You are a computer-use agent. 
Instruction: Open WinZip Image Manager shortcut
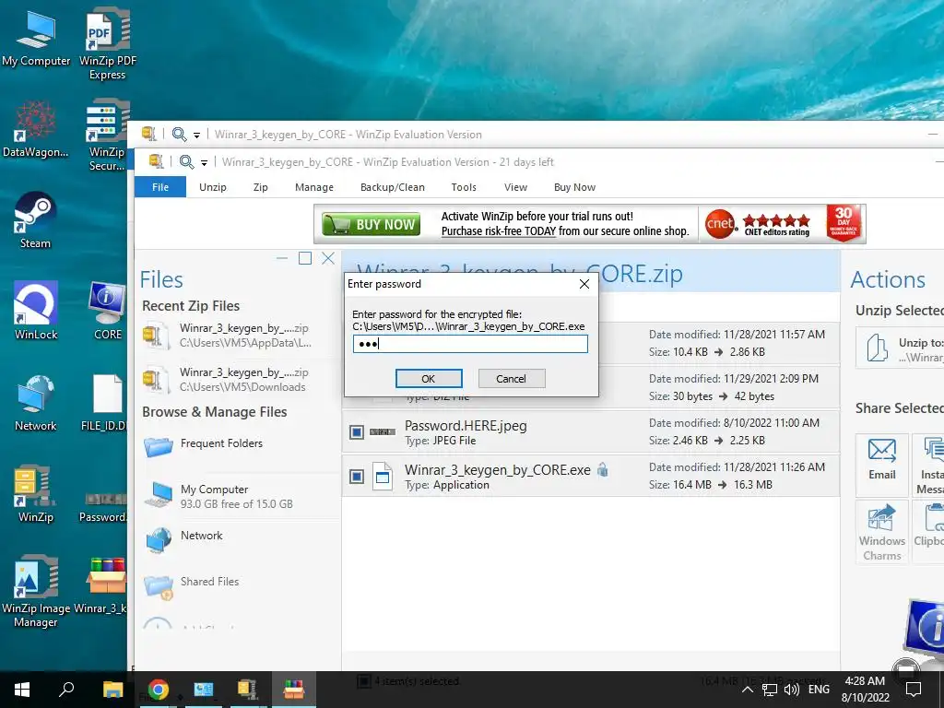click(x=36, y=592)
